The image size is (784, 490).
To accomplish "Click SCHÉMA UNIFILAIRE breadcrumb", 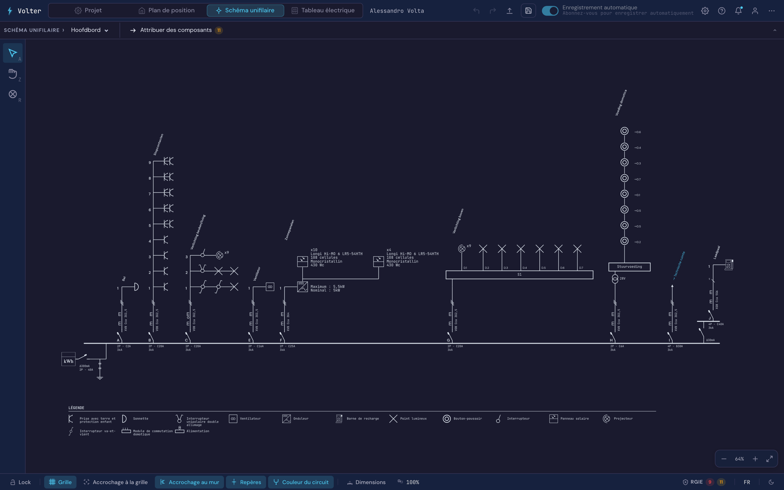I will click(x=32, y=30).
